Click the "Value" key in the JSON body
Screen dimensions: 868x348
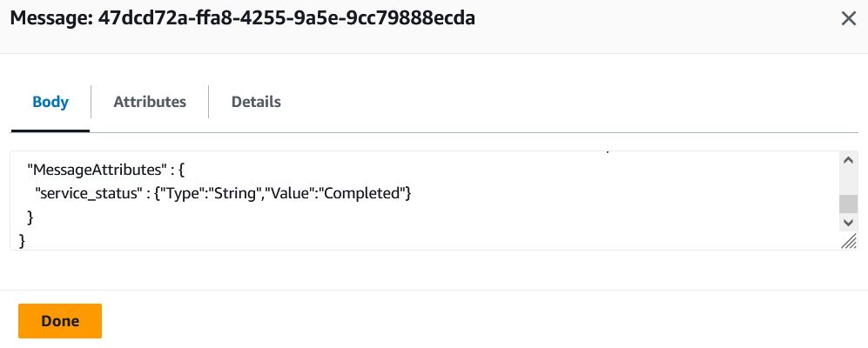290,194
